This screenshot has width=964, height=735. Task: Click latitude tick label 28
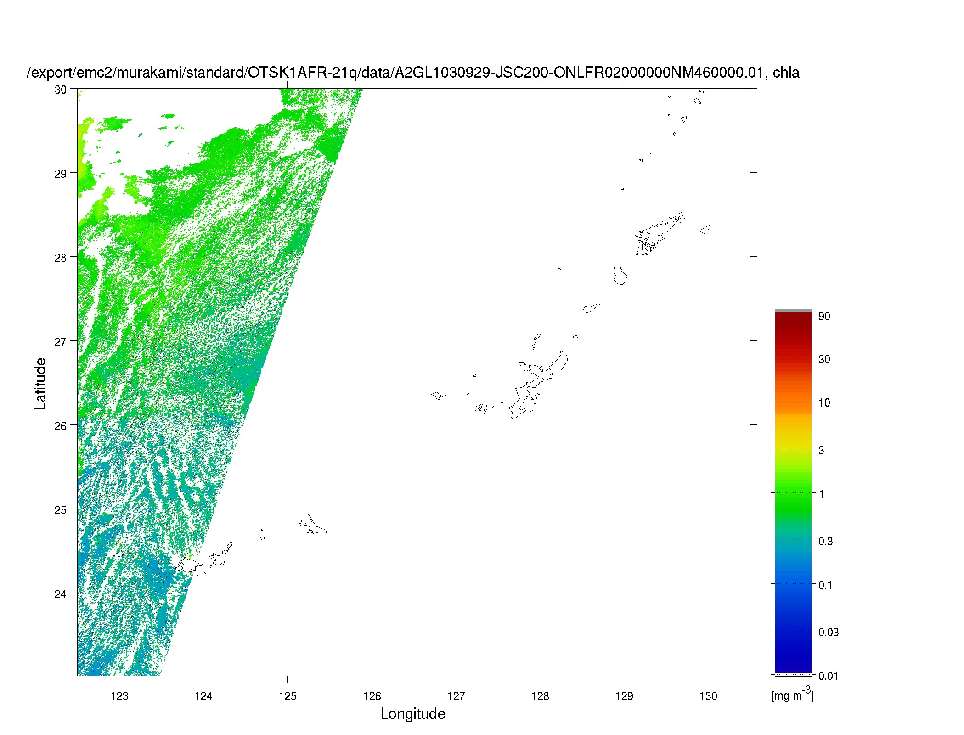61,258
